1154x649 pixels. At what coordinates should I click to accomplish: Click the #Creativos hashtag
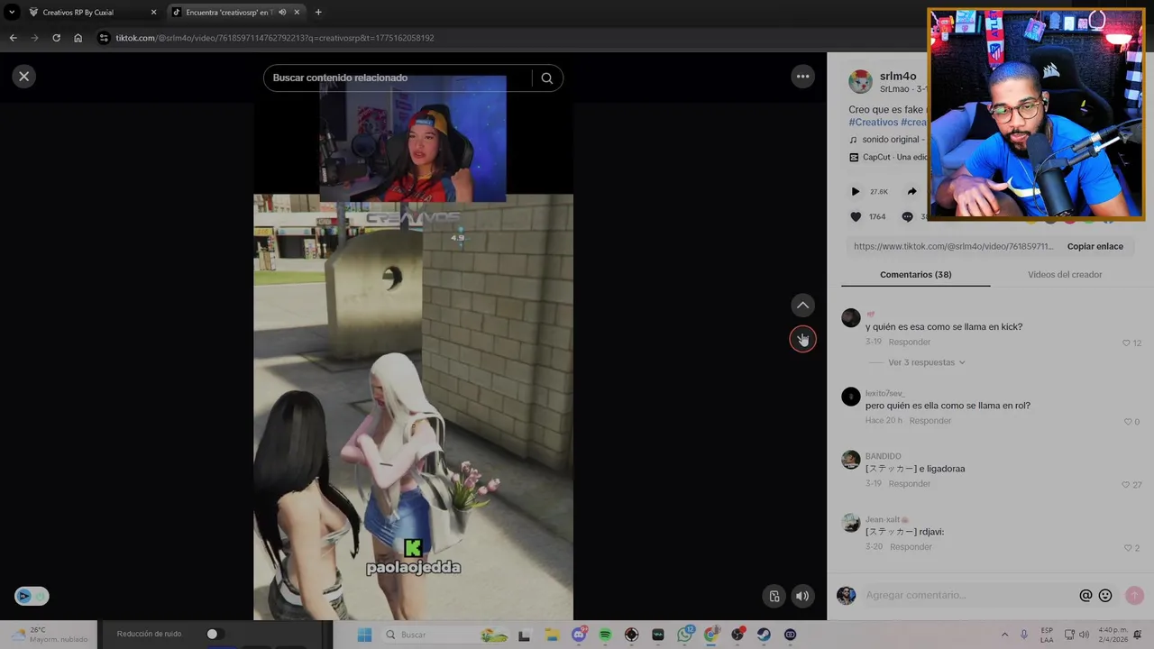pyautogui.click(x=874, y=122)
